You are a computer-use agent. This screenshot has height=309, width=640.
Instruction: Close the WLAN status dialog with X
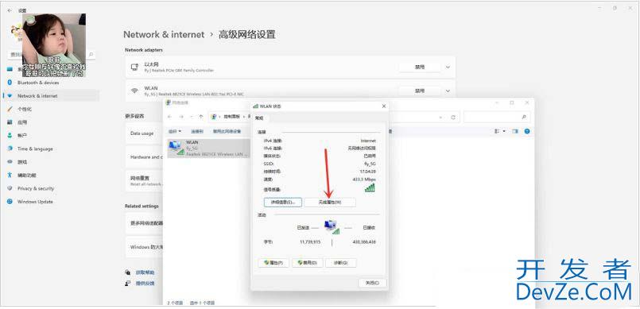[384, 106]
